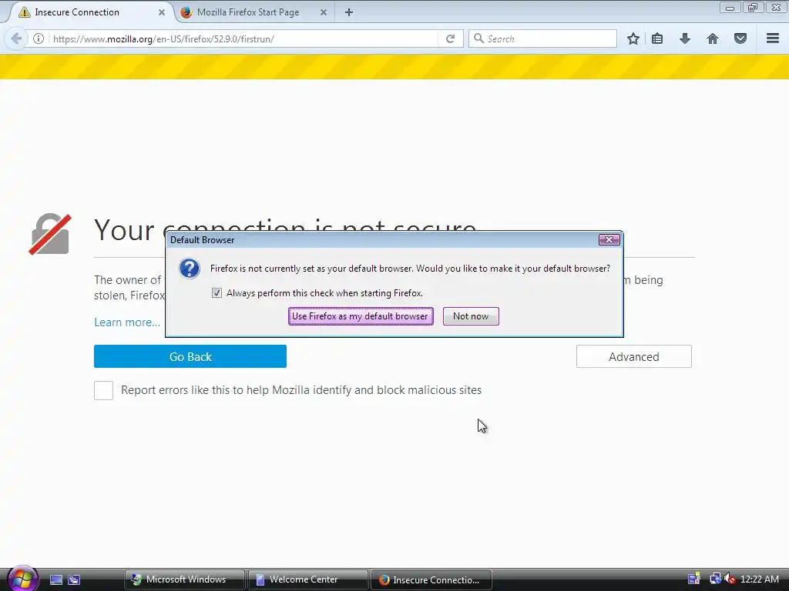Open the Windows Start orb
Screen dimensions: 789x591
[22, 579]
